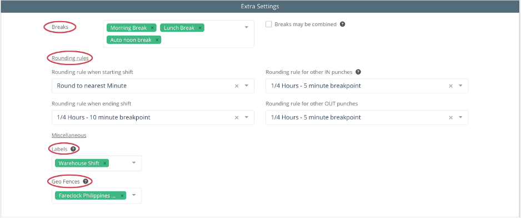This screenshot has height=218, width=521.
Task: Remove the Morning Break tag
Action: click(x=152, y=28)
